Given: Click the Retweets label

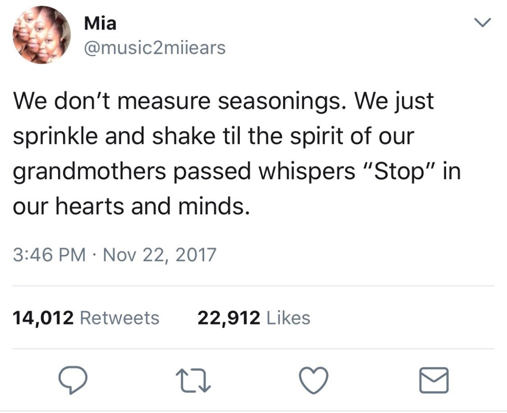Looking at the screenshot, I should (x=119, y=318).
